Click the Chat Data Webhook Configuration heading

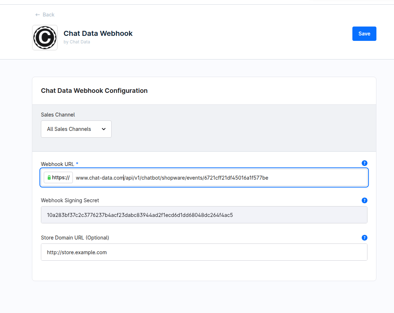click(x=94, y=91)
